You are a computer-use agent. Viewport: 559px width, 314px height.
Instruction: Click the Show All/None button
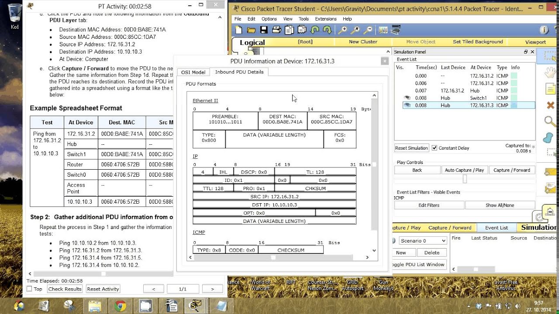click(500, 205)
